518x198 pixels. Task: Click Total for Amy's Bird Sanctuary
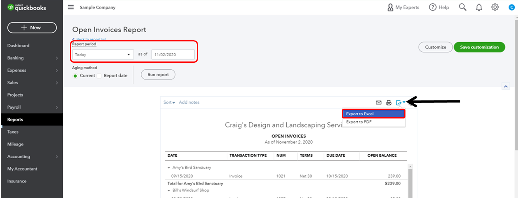195,183
